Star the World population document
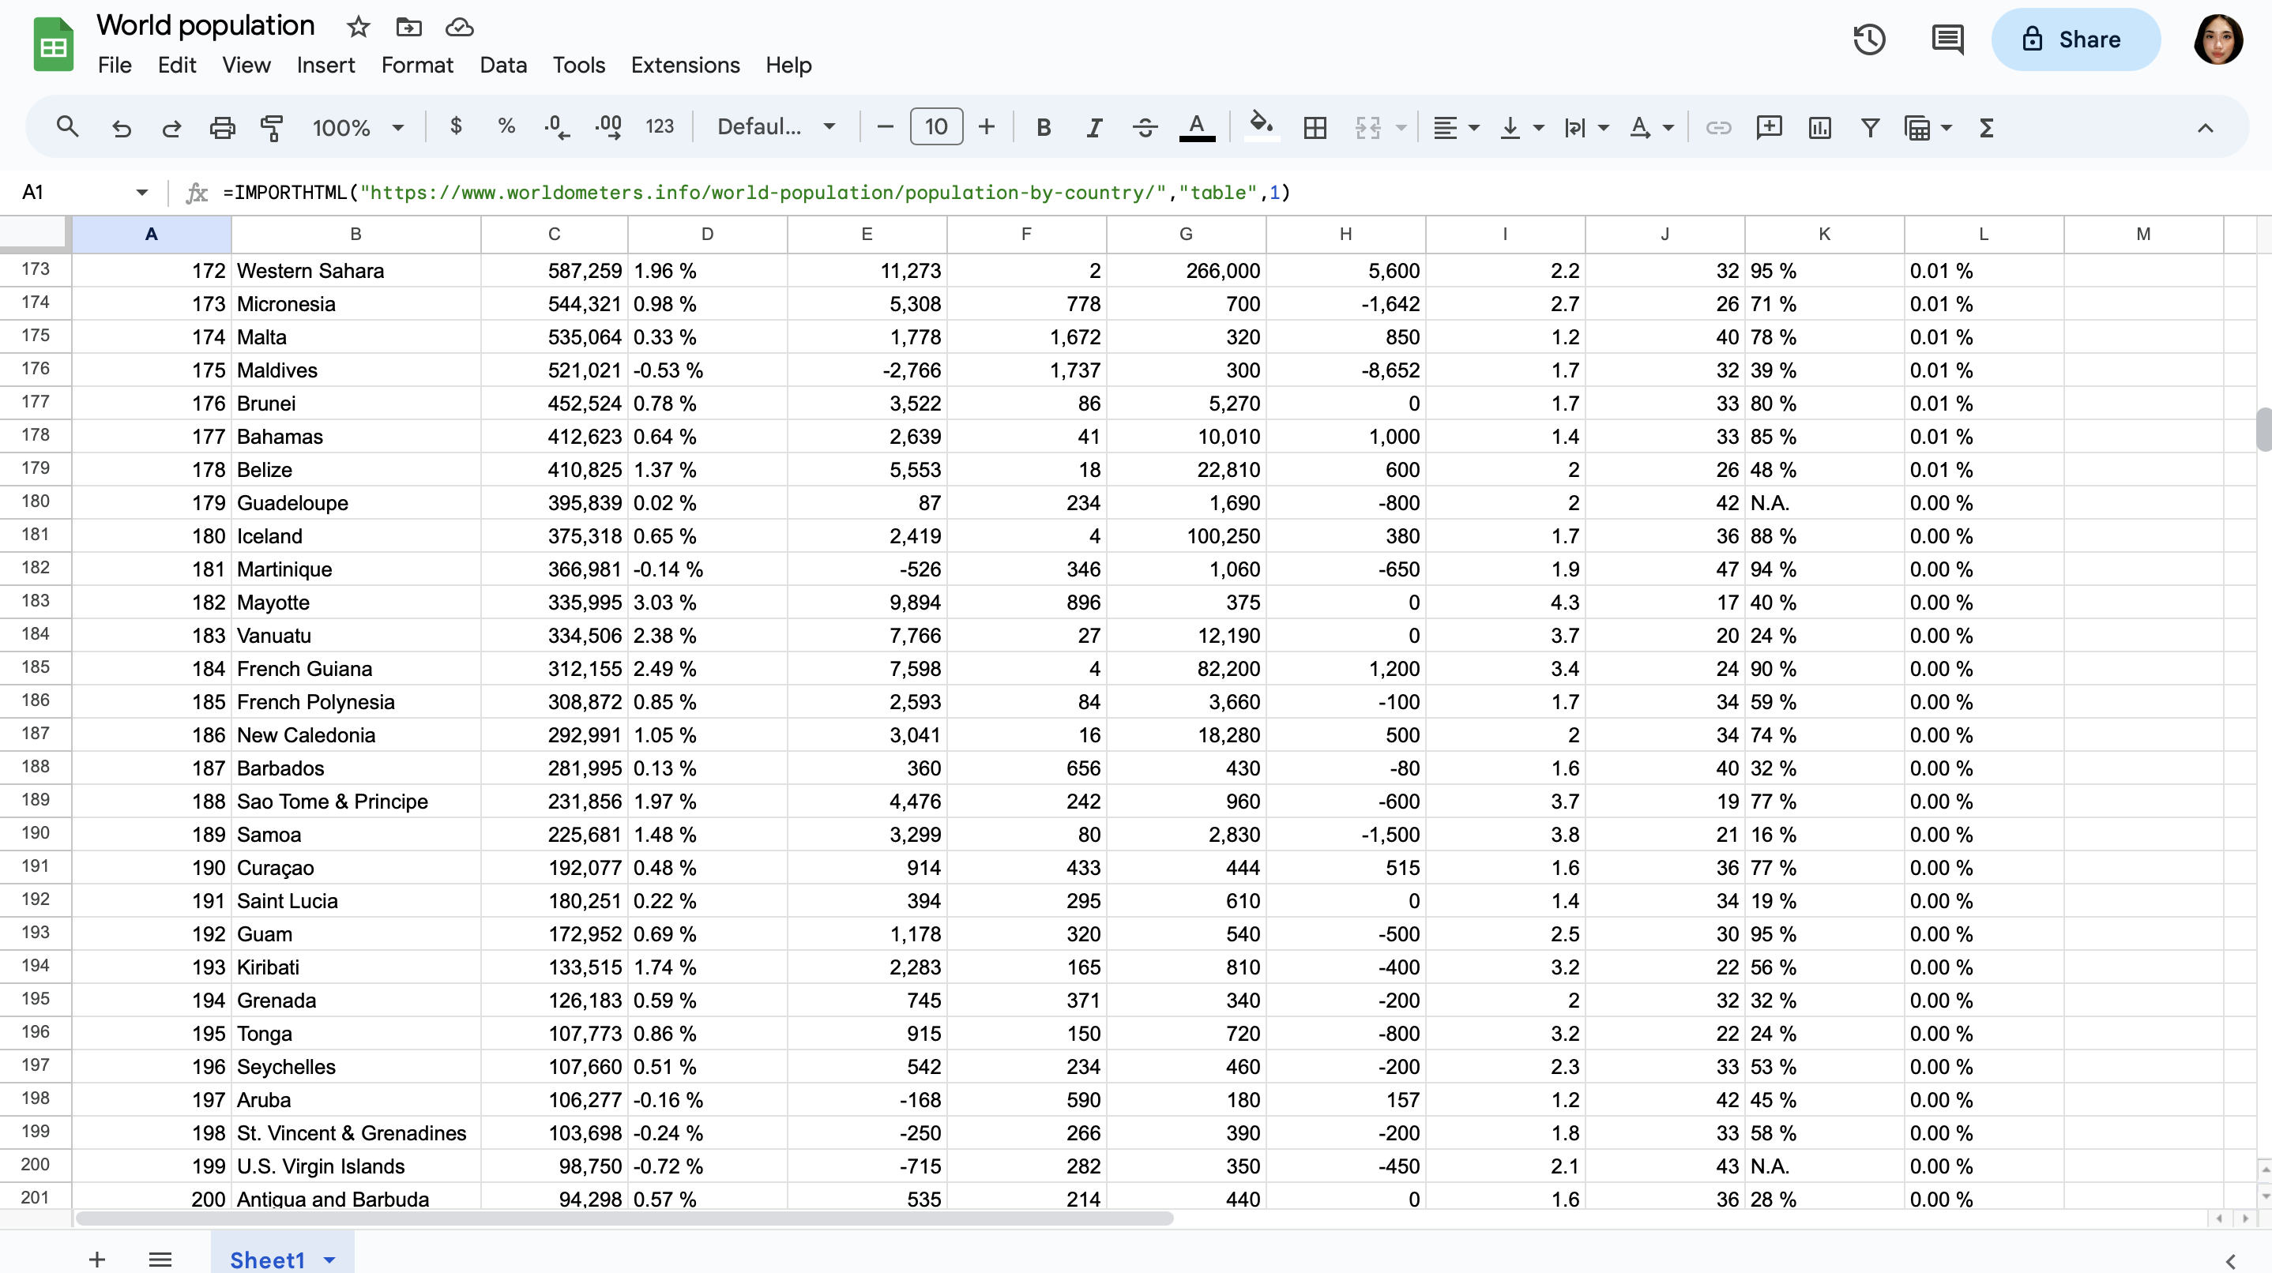 (x=358, y=26)
